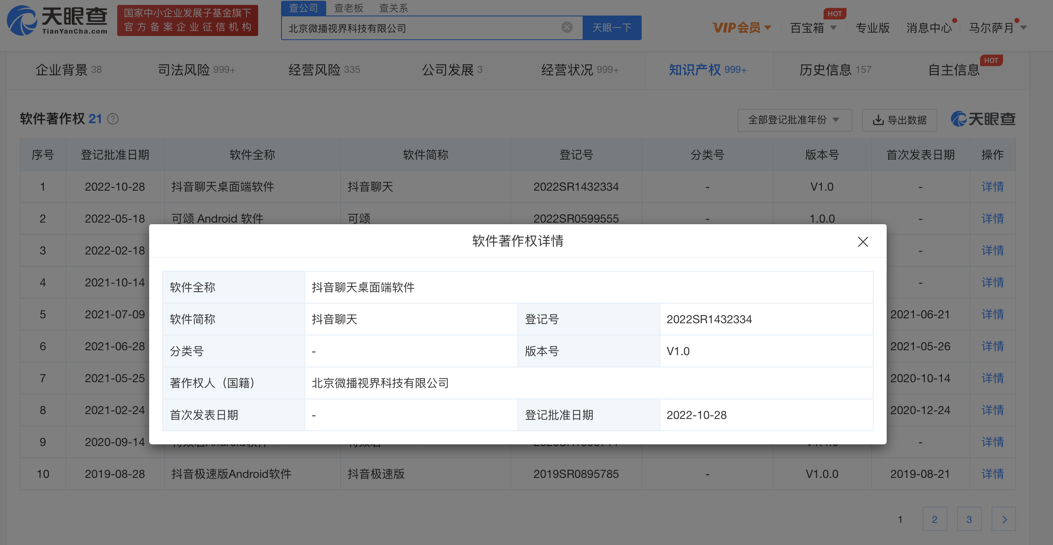Open 详情 for row 3 dated 2022-02-18
This screenshot has height=545, width=1053.
(992, 251)
